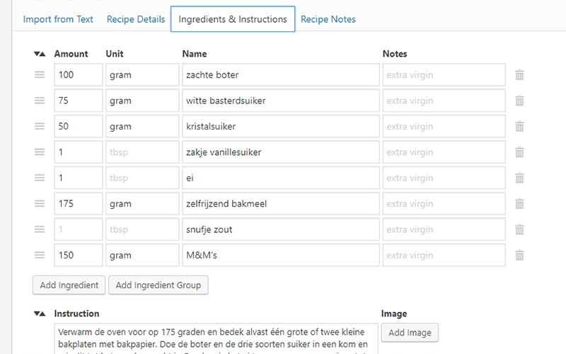
Task: Edit the amount field showing 150
Action: (x=79, y=256)
